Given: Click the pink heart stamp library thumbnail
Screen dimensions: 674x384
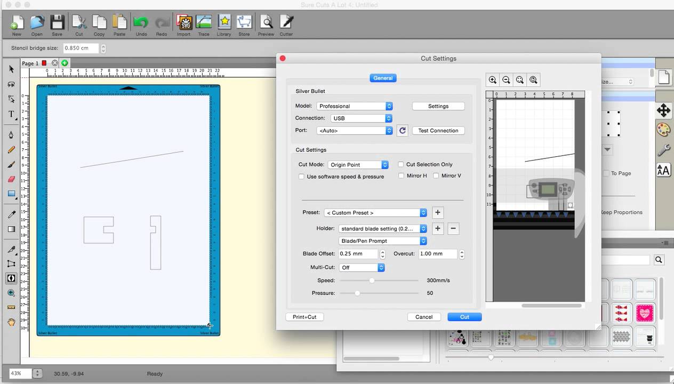Looking at the screenshot, I should [x=645, y=313].
